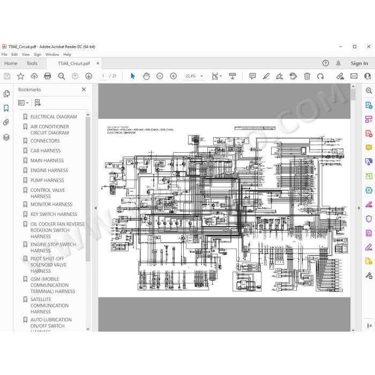Open fit page options tool
This screenshot has height=375, width=375.
coord(216,76)
